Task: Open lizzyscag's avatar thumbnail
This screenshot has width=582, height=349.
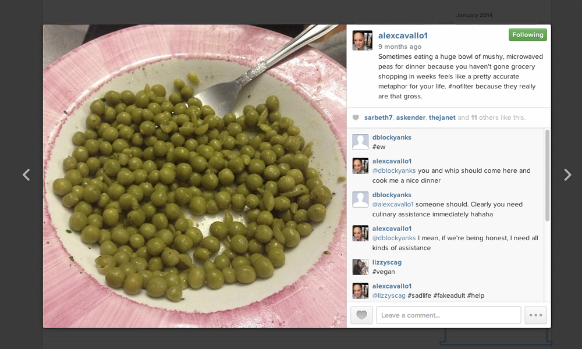Action: 360,266
